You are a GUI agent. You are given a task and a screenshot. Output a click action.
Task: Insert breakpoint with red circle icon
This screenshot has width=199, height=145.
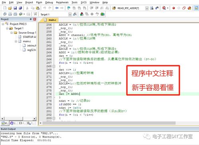(173, 8)
